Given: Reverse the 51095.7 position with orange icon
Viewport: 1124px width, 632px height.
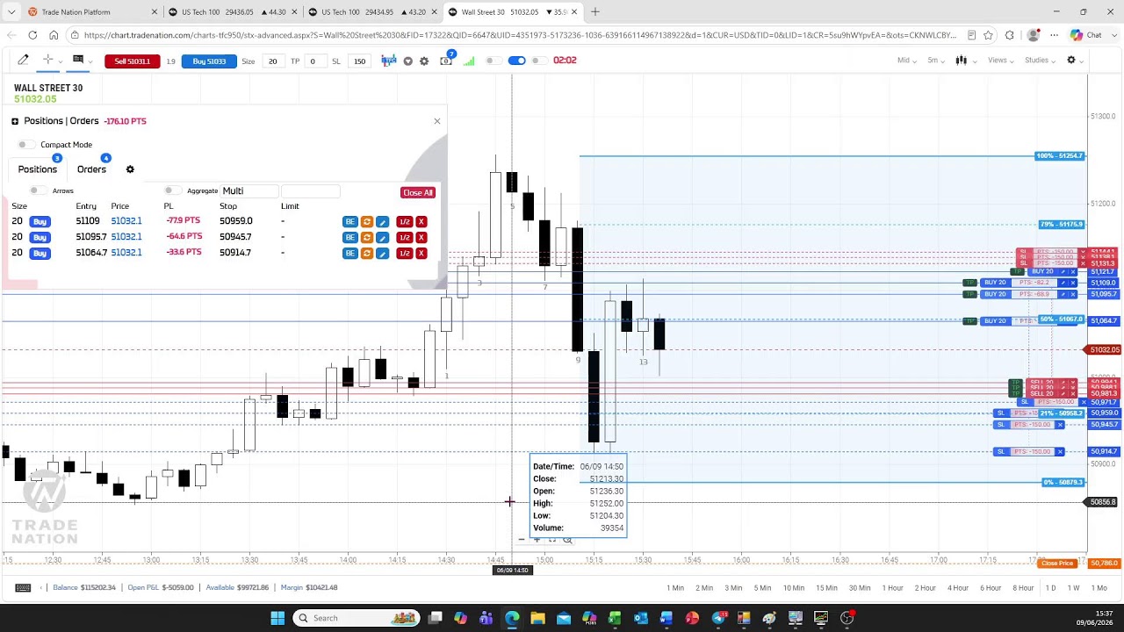Looking at the screenshot, I should pyautogui.click(x=367, y=238).
